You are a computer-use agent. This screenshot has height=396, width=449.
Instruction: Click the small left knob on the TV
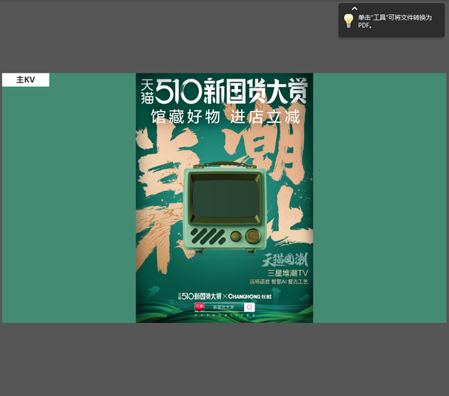coord(236,236)
